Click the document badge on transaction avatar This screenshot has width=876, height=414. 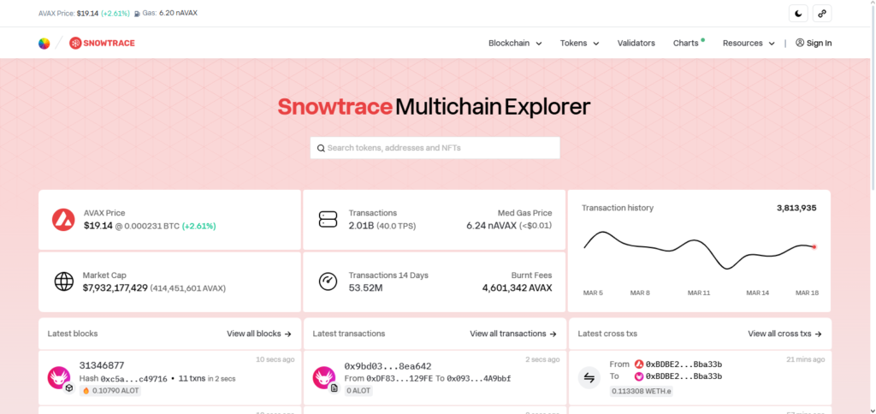click(x=334, y=387)
